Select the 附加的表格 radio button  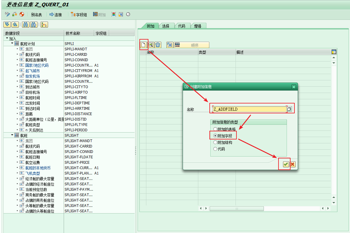(215, 129)
